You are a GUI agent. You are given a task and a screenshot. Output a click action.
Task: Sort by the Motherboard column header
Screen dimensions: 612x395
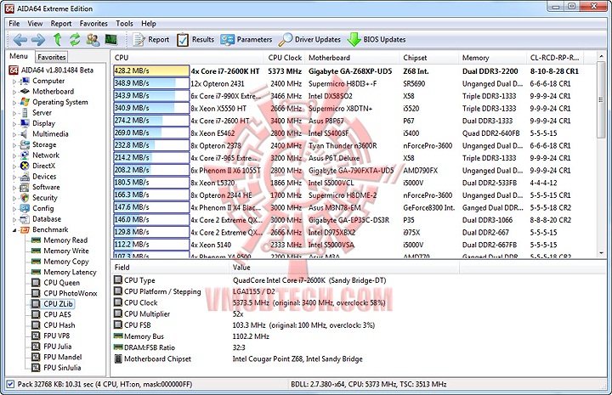tap(353, 58)
